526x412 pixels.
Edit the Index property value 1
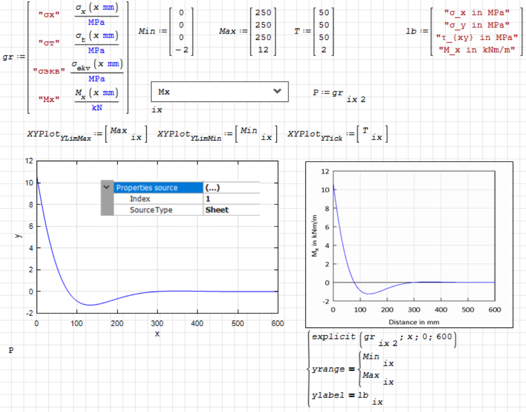click(208, 199)
